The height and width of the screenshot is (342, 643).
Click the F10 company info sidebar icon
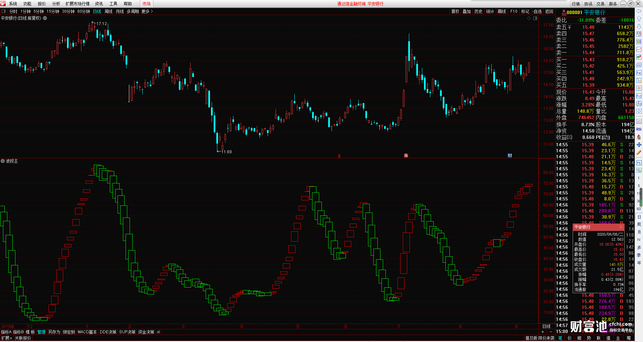(639, 73)
